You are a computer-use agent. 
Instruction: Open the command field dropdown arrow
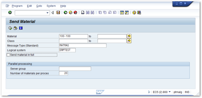pyautogui.click(x=47, y=13)
